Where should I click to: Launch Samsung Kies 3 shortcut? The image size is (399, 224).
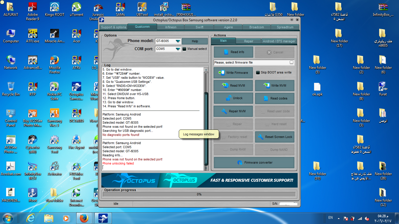pos(54,118)
